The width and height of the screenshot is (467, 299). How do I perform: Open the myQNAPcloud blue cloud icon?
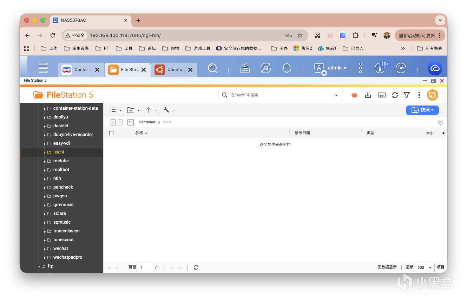click(x=435, y=68)
